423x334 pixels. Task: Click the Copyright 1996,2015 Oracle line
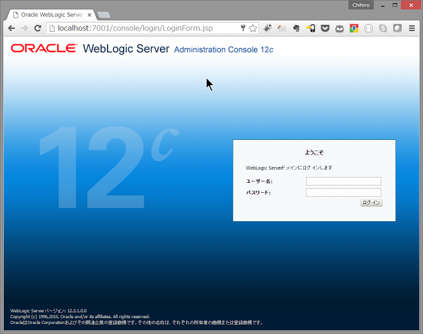80,316
